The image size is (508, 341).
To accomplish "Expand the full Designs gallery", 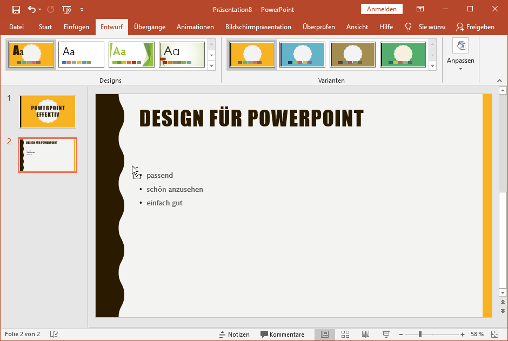I will 211,65.
